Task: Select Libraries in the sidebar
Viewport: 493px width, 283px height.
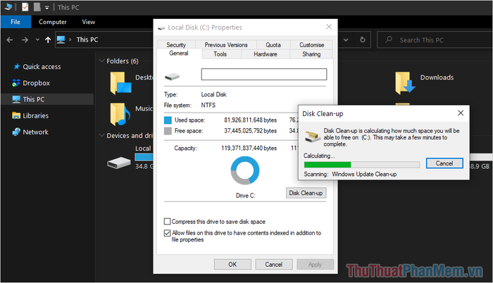Action: (35, 115)
